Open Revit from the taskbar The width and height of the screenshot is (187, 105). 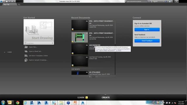click(46, 103)
